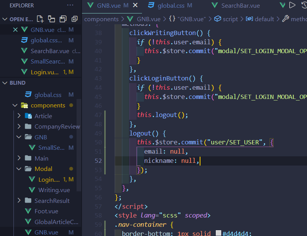Click clickWritingButton() method name
The height and width of the screenshot is (236, 307).
166,33
